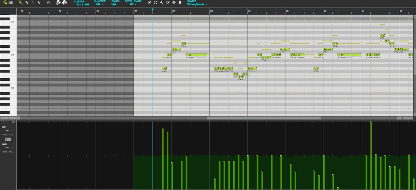
Task: Click the horizontal scrollbar thumb
Action: pyautogui.click(x=264, y=118)
